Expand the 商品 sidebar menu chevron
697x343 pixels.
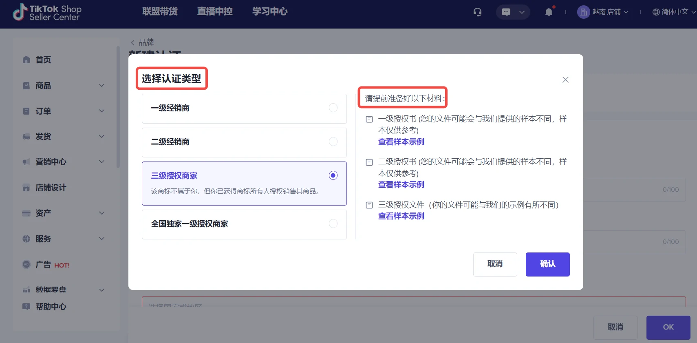tap(102, 85)
